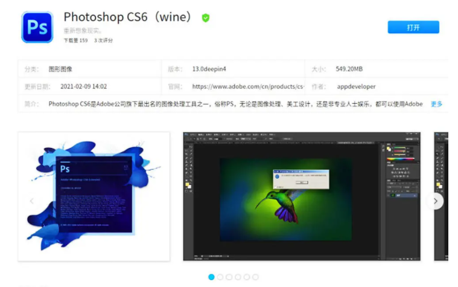Click the tagline 重新想象现实。
This screenshot has height=287, width=458.
pos(83,30)
